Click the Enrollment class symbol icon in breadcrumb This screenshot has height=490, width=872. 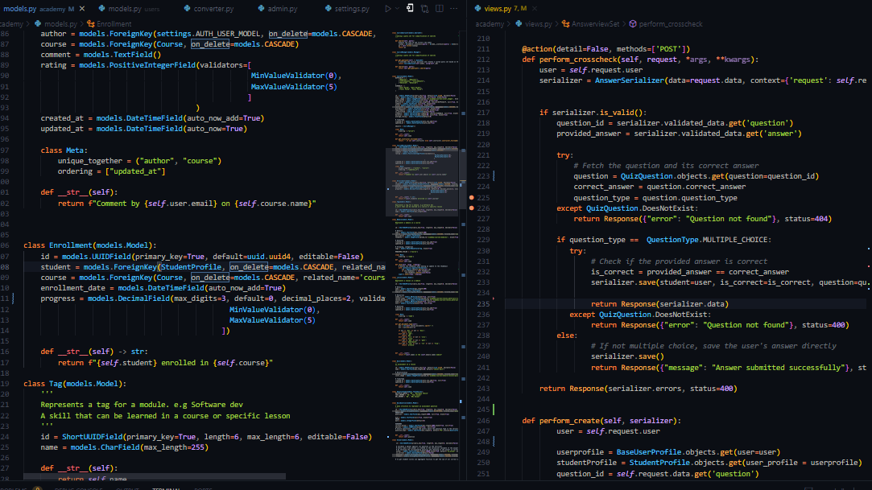click(x=90, y=25)
